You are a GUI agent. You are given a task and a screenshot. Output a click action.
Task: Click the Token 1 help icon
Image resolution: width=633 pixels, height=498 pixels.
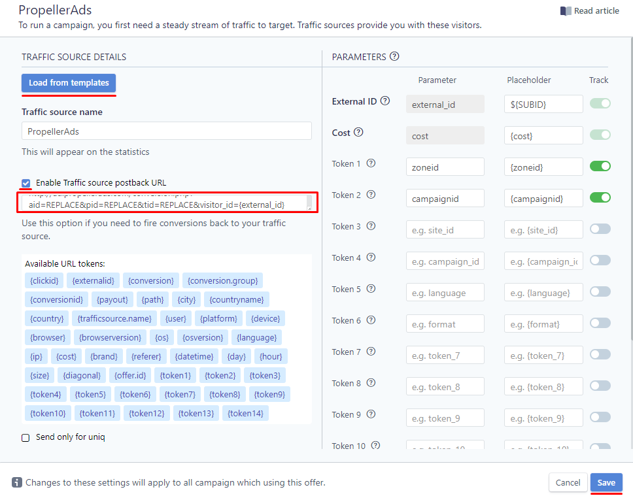371,163
